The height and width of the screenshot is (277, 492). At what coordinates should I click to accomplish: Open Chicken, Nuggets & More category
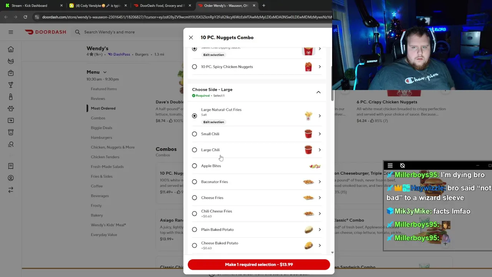coord(113,147)
